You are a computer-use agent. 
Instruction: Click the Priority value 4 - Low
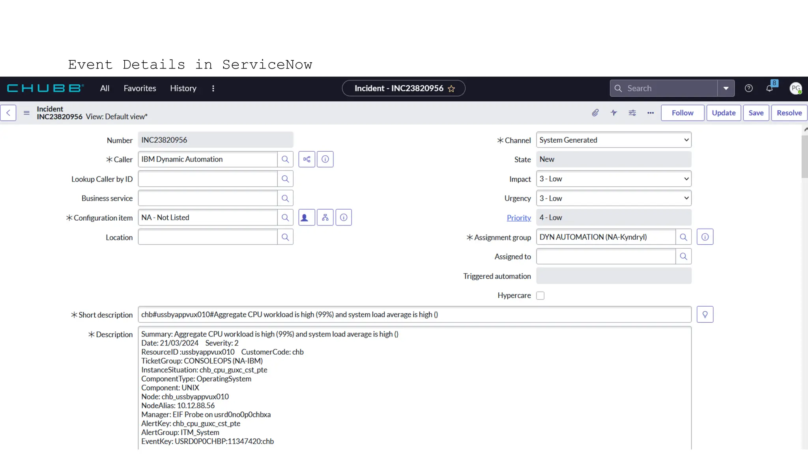614,218
